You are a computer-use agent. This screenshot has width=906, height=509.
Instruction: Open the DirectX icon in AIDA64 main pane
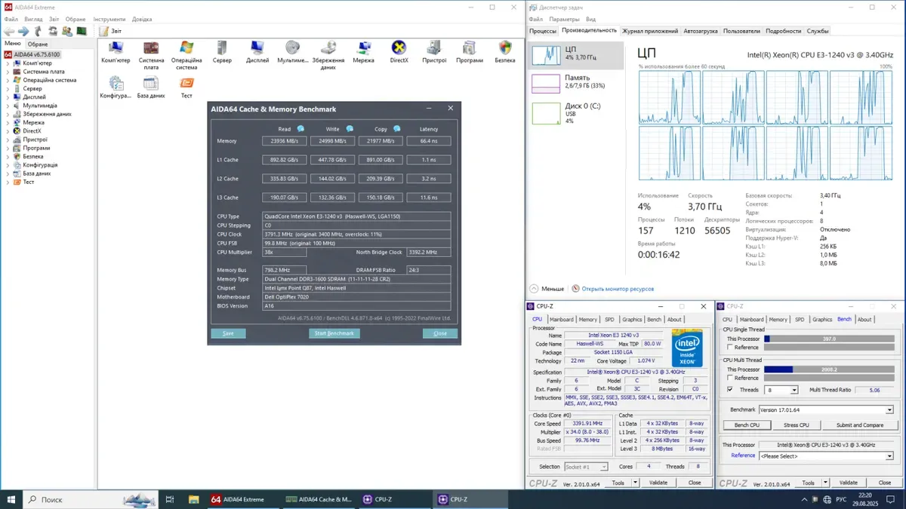(x=399, y=49)
